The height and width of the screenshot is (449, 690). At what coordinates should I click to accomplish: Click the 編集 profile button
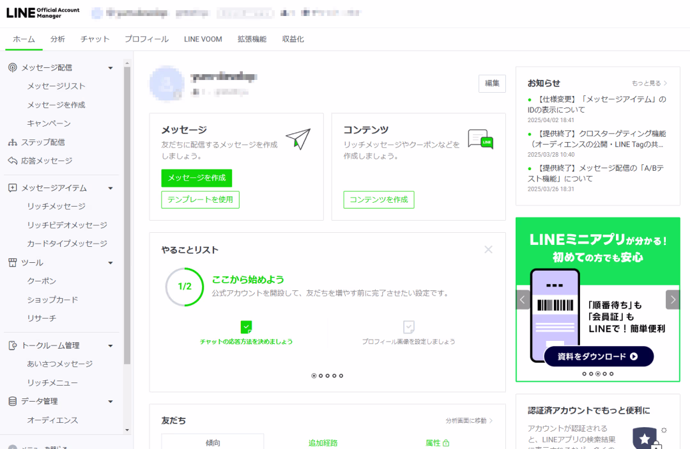coord(492,83)
